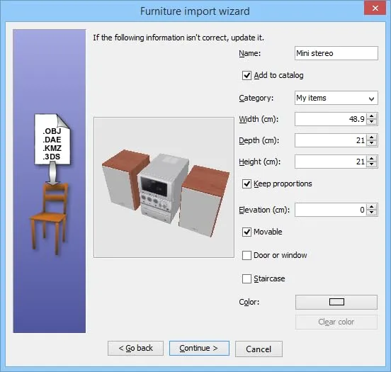Viewport: 391px width, 372px height.
Task: Toggle Keep proportions checkbox
Action: [246, 184]
